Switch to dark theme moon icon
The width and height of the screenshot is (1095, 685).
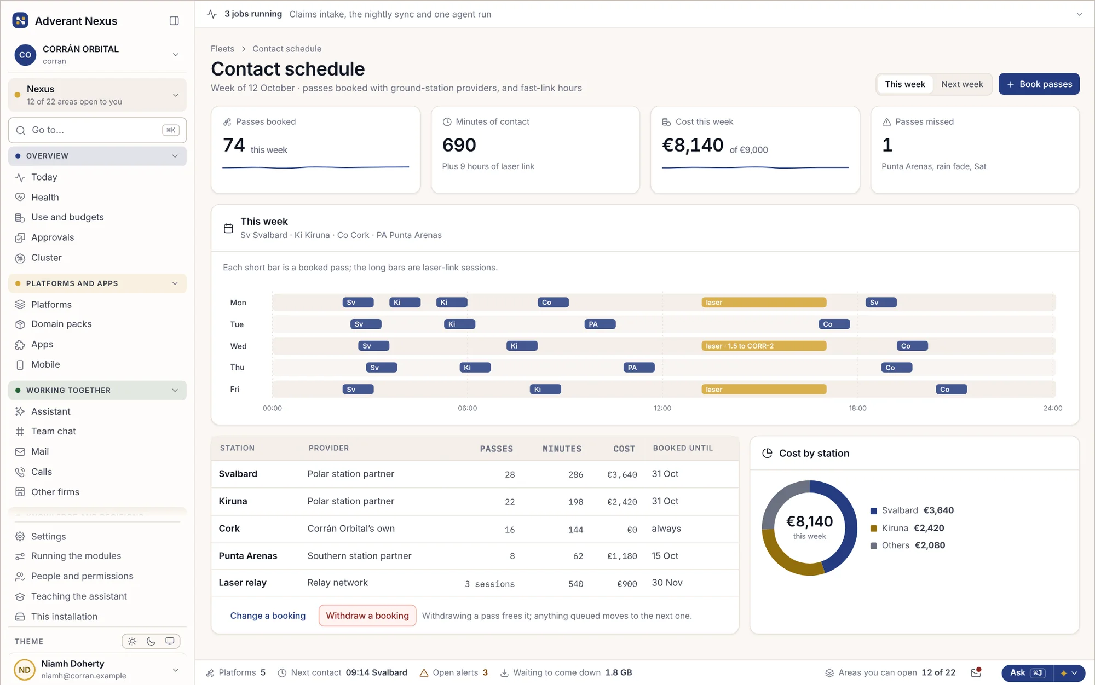[x=151, y=641]
